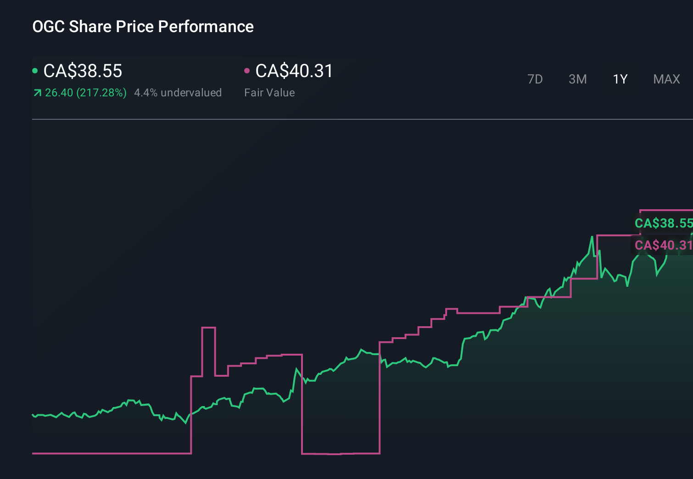Toggle Fair Value series visibility via its legend
This screenshot has width=693, height=479.
294,71
